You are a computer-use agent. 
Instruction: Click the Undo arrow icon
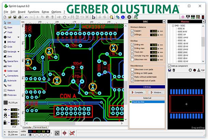point(26,17)
